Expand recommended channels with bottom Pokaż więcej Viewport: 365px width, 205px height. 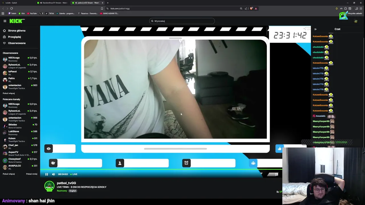tap(9, 174)
